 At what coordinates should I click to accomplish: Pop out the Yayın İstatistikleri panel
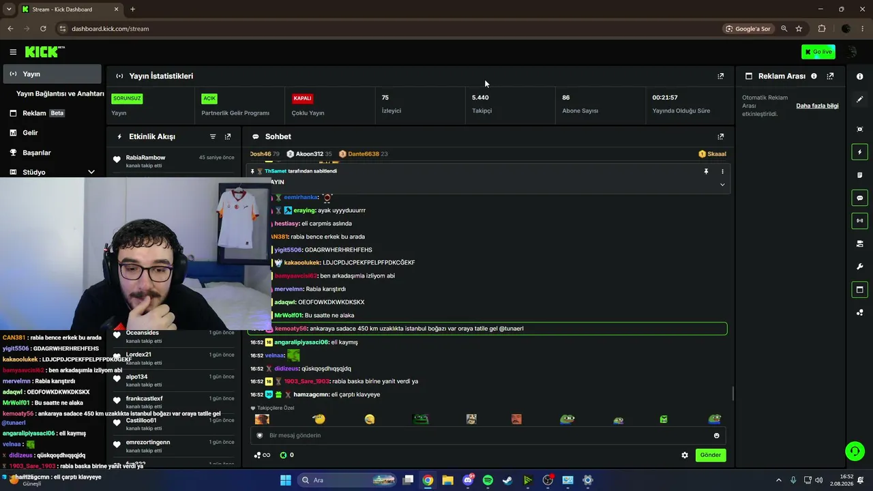[720, 76]
